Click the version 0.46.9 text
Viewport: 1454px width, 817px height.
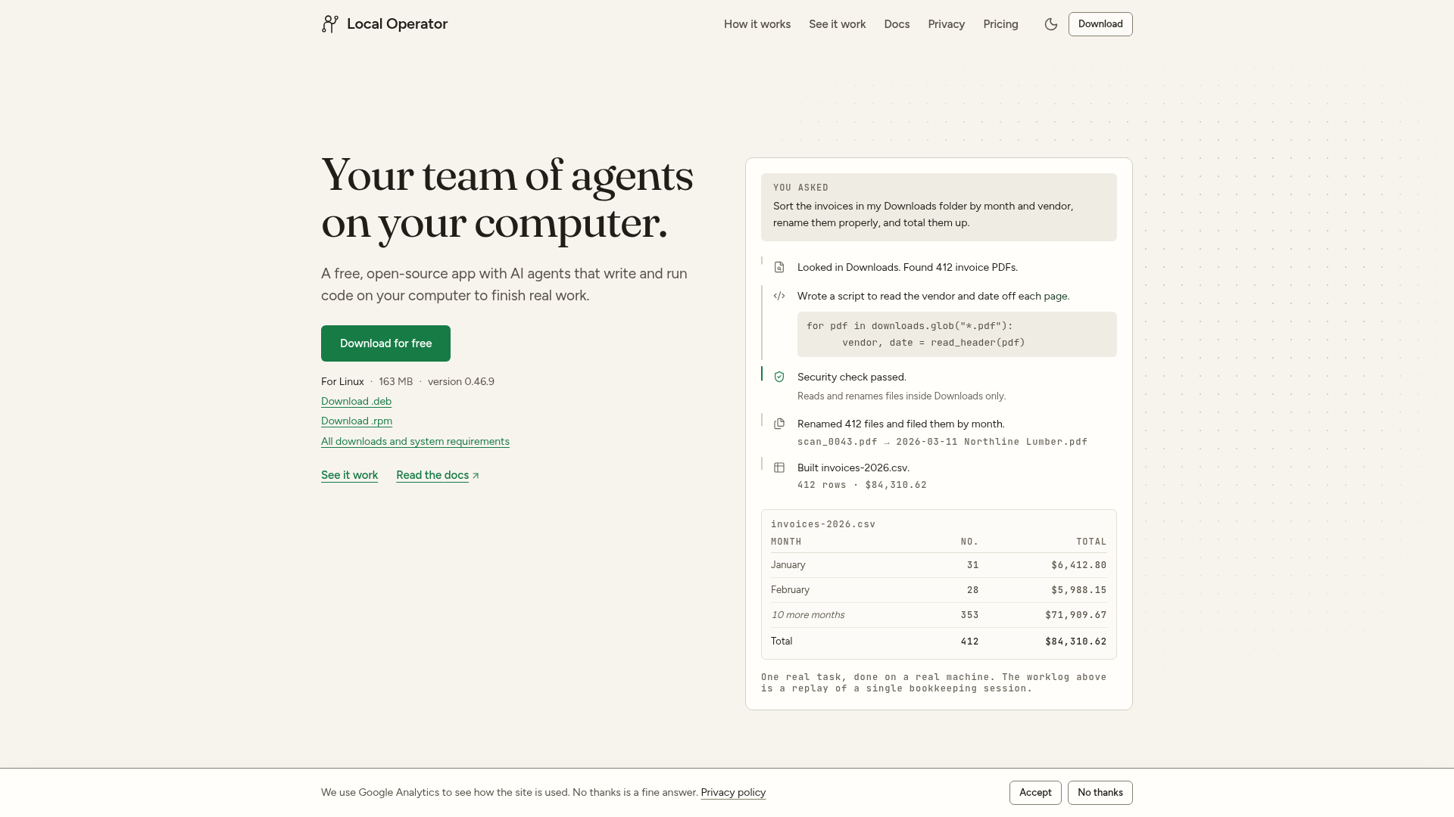coord(460,382)
